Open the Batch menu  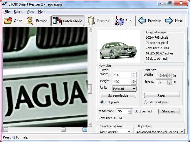pos(18,12)
